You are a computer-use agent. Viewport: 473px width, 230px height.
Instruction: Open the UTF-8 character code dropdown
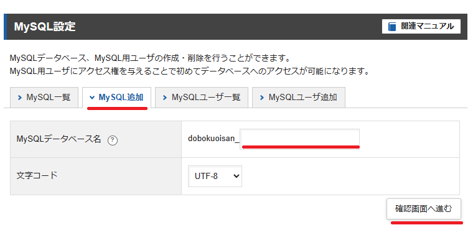click(215, 176)
